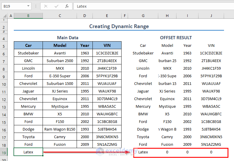
Task: Select the 5N1AZ2MG cell in column J
Action: [x=211, y=144]
